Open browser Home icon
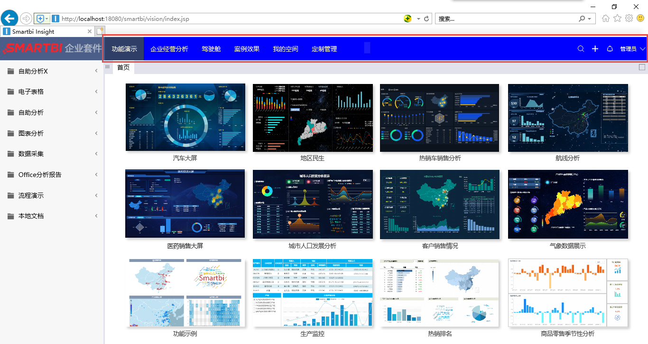The image size is (648, 344). (x=606, y=19)
